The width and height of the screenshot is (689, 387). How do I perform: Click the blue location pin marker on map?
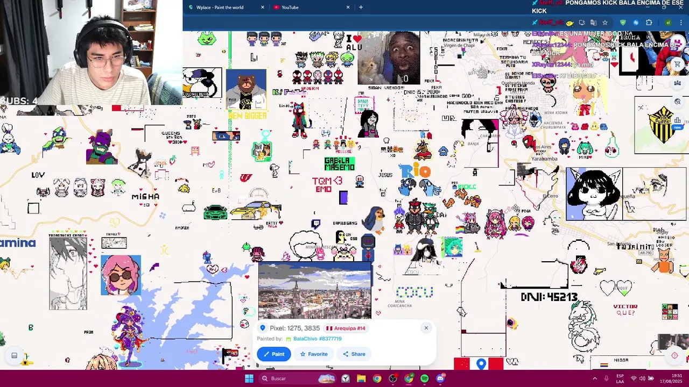[481, 364]
